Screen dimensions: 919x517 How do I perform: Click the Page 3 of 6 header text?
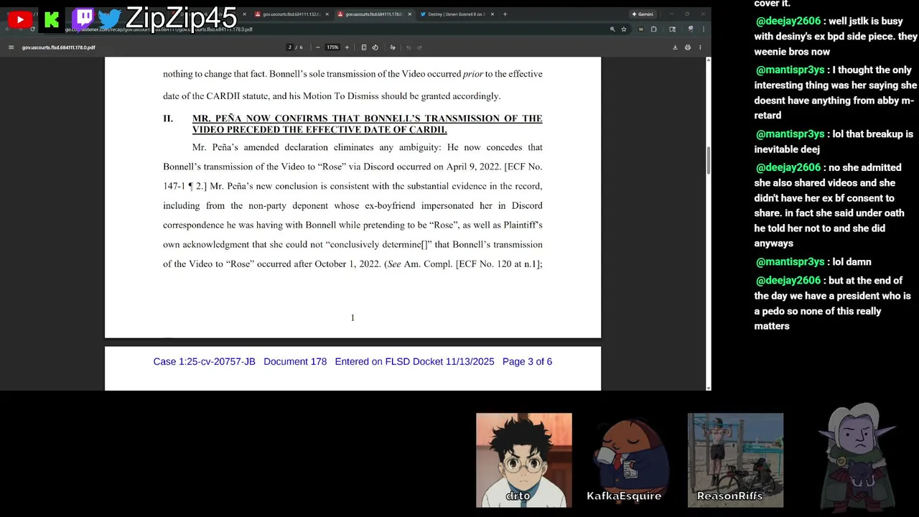tap(527, 361)
